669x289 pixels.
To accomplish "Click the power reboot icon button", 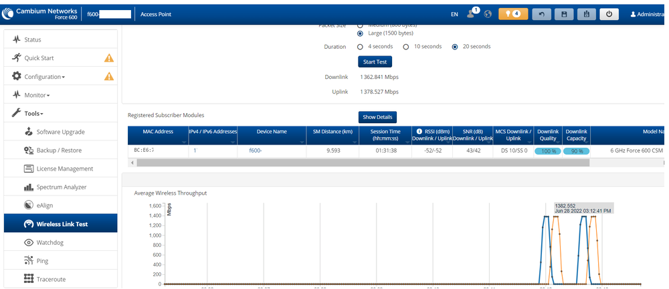I will pyautogui.click(x=608, y=14).
